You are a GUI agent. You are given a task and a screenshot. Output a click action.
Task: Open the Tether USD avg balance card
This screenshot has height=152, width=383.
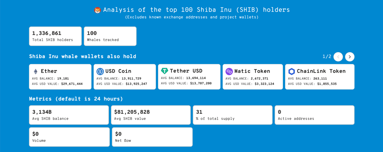tap(189, 77)
